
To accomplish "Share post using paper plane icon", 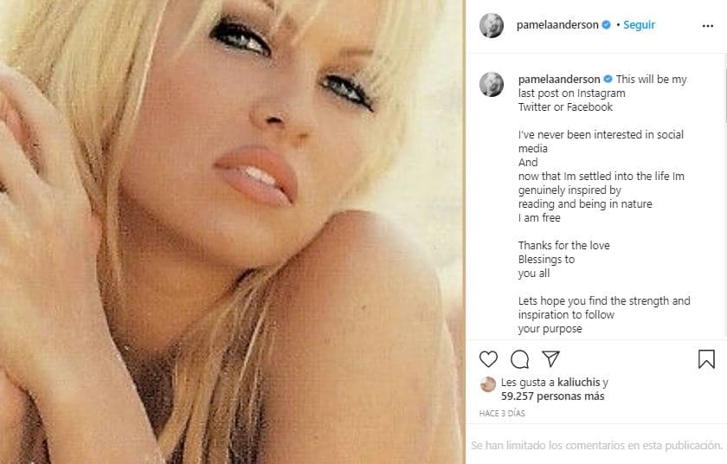I will coord(550,358).
